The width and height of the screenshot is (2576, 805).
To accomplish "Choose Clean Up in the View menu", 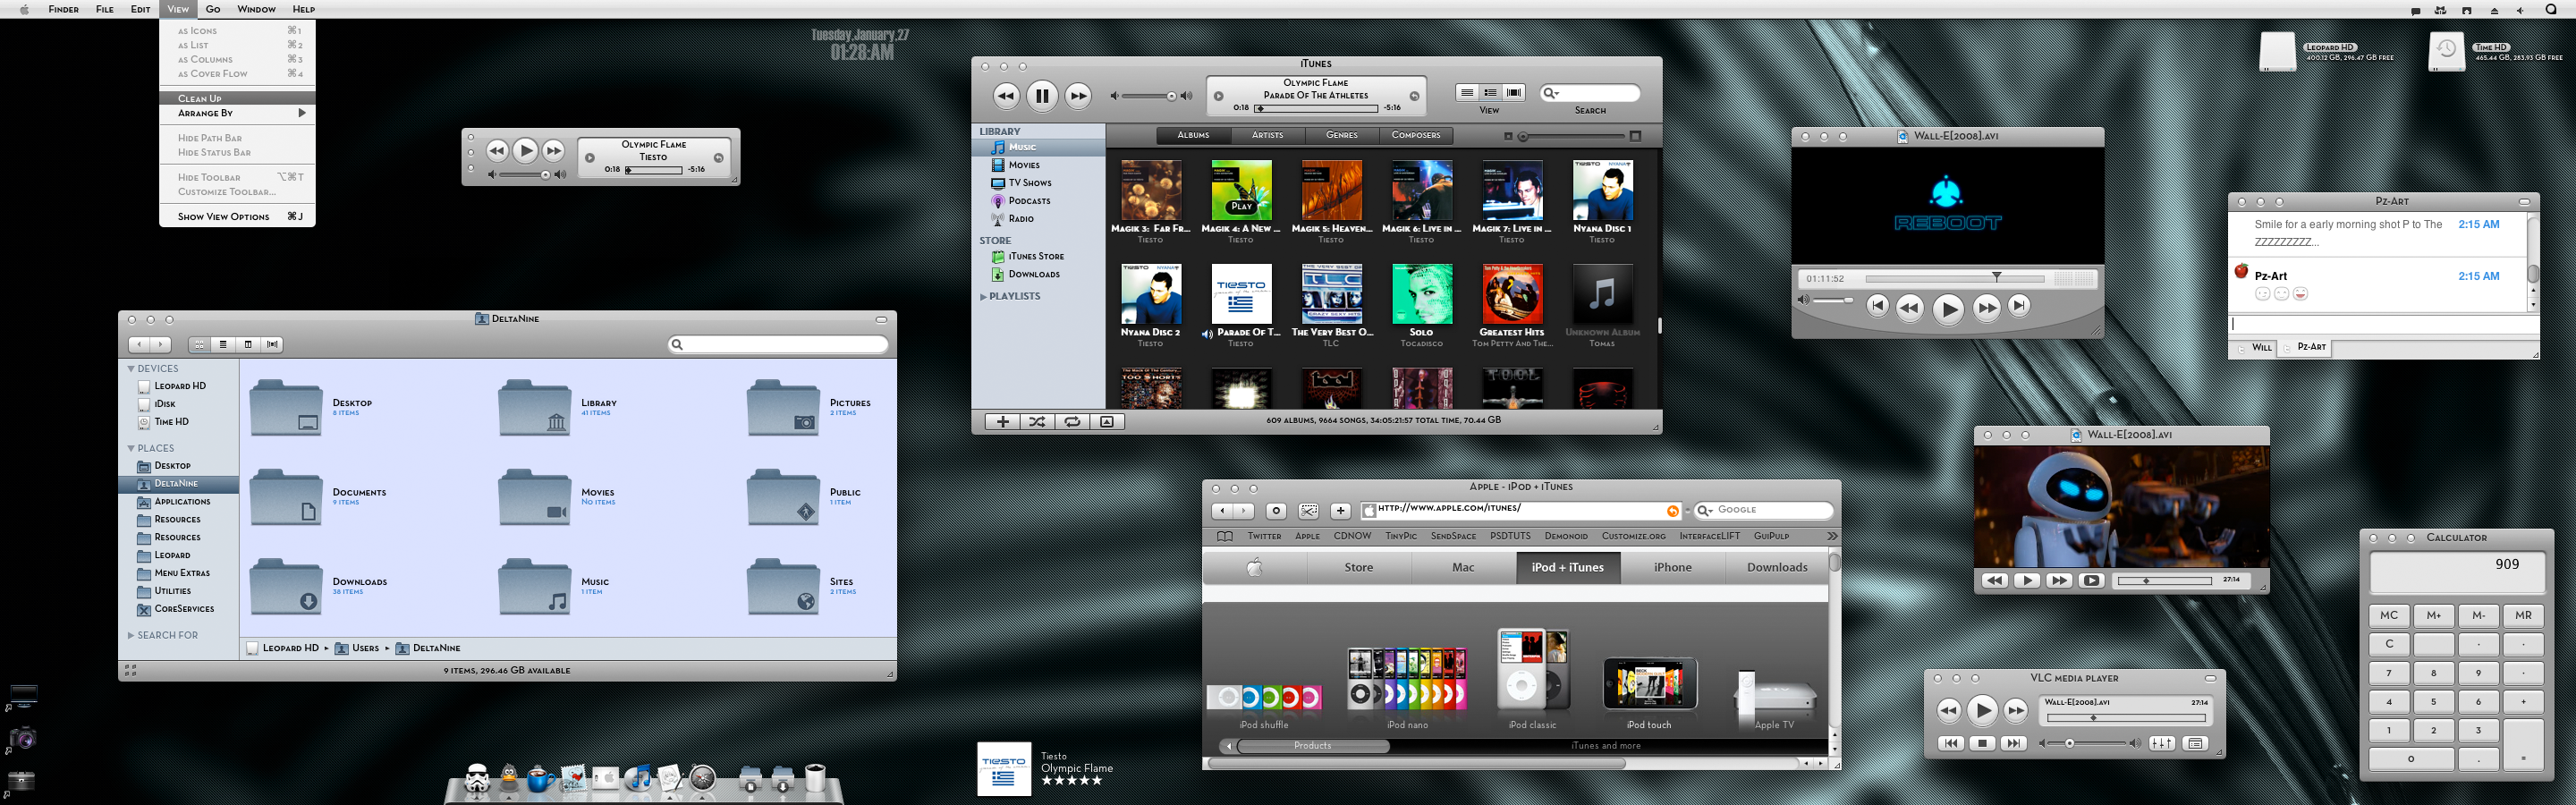I will click(237, 98).
